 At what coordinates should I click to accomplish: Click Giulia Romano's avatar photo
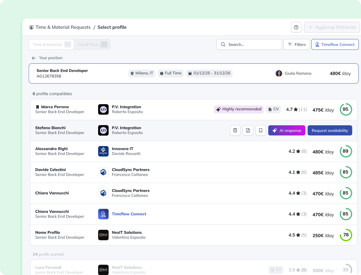[279, 73]
